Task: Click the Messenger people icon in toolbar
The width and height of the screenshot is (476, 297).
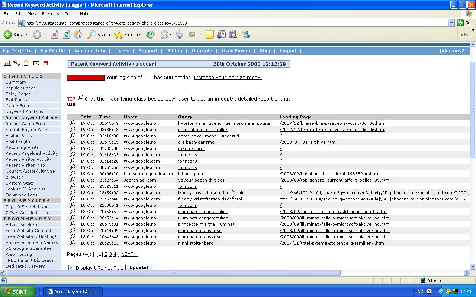Action: pyautogui.click(x=245, y=35)
